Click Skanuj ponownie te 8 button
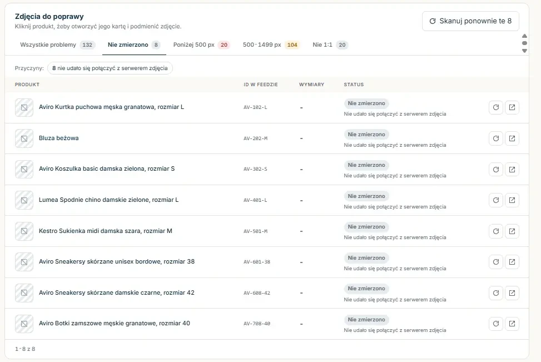541x362 pixels. 470,21
